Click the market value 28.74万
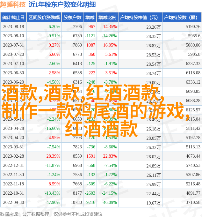The image size is (202, 217). pos(154,73)
